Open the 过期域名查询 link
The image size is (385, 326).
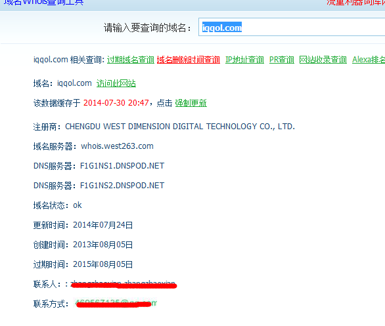131,60
